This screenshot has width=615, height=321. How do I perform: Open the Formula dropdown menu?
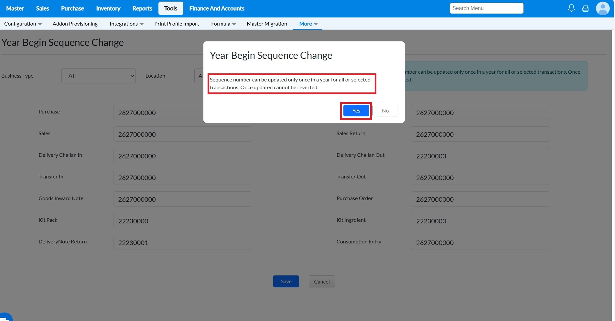(x=223, y=24)
